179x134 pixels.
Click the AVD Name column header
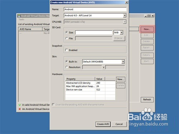coord(30,29)
